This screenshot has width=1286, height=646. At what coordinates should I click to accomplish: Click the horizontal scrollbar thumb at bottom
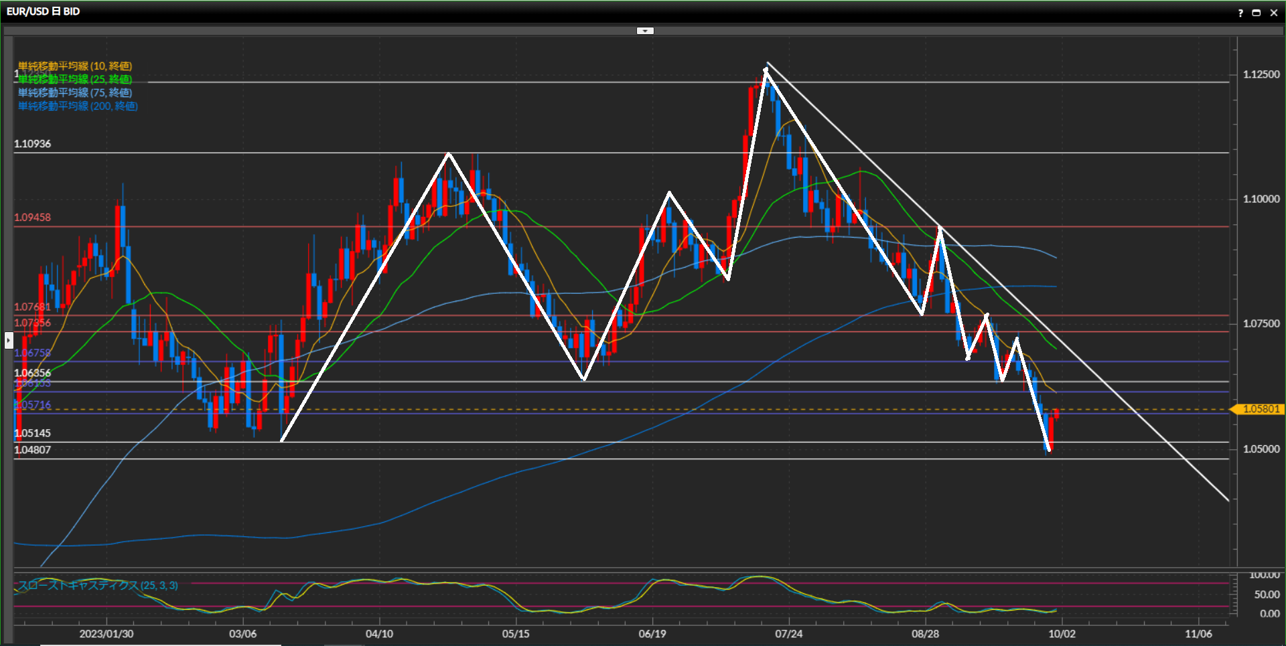pos(161,644)
